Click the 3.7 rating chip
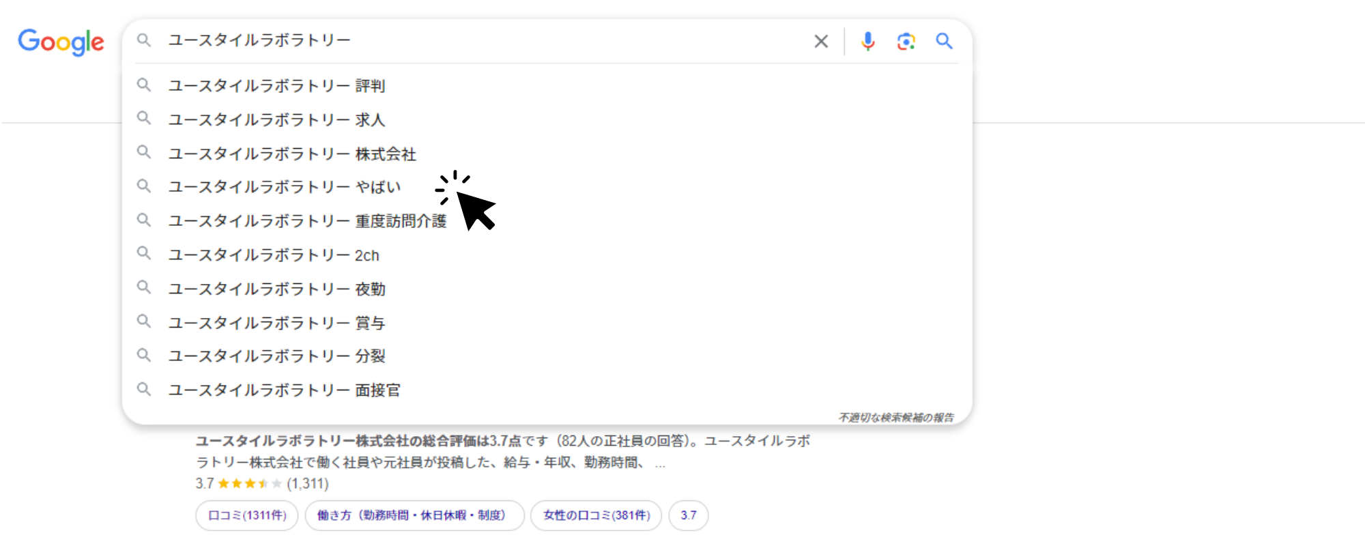 689,515
